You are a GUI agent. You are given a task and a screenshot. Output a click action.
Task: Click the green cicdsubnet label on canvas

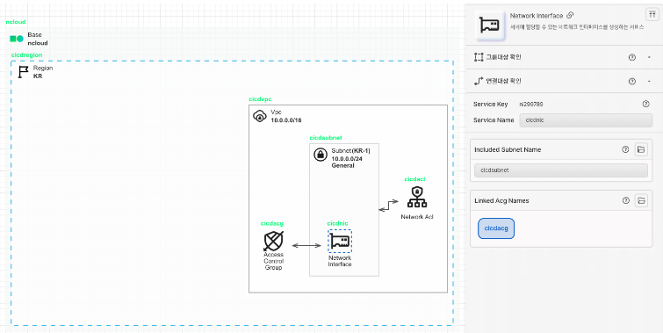tap(326, 138)
